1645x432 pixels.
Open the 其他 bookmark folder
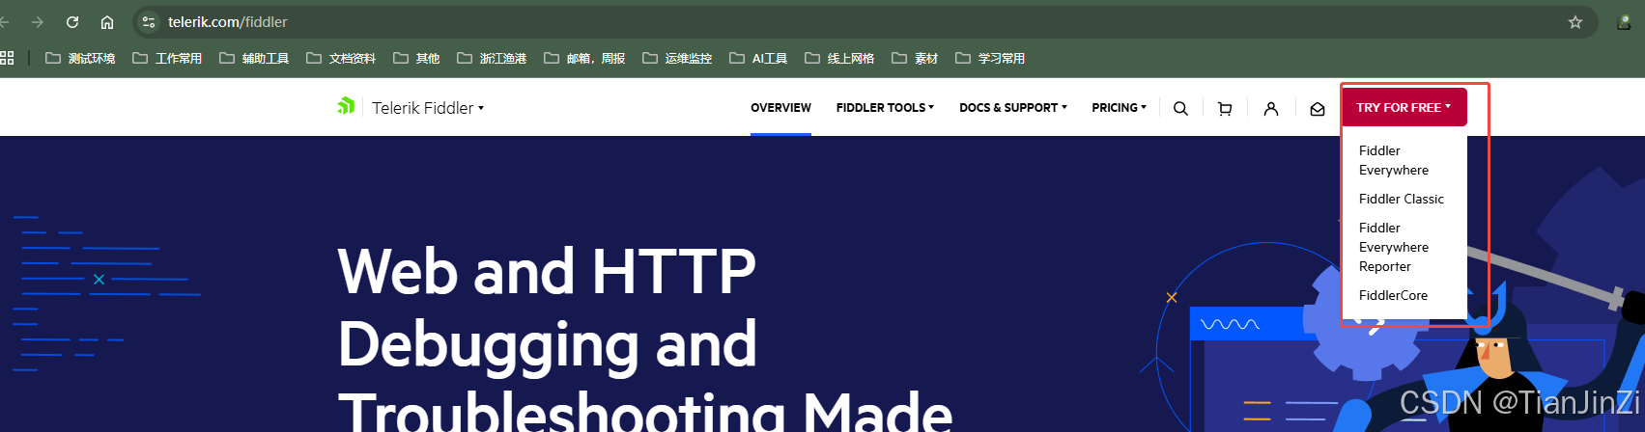(416, 58)
